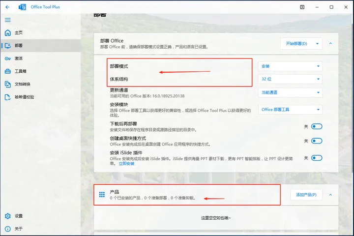The image size is (354, 236).
Task: Maximize the Office Tool Plus window
Action: click(331, 7)
